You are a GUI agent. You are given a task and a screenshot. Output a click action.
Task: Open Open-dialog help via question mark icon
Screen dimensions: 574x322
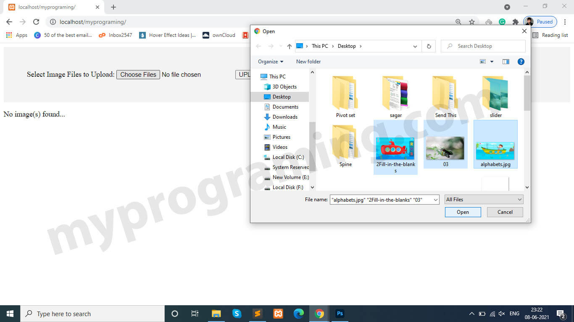click(521, 61)
